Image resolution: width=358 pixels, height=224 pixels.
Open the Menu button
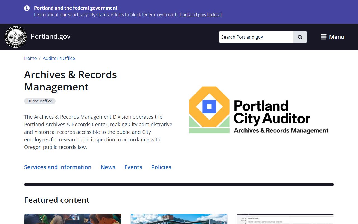(x=333, y=37)
